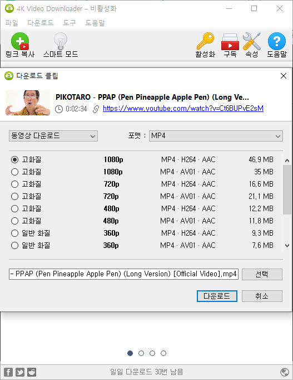Open the 구독 subscriptions icon

tap(230, 42)
